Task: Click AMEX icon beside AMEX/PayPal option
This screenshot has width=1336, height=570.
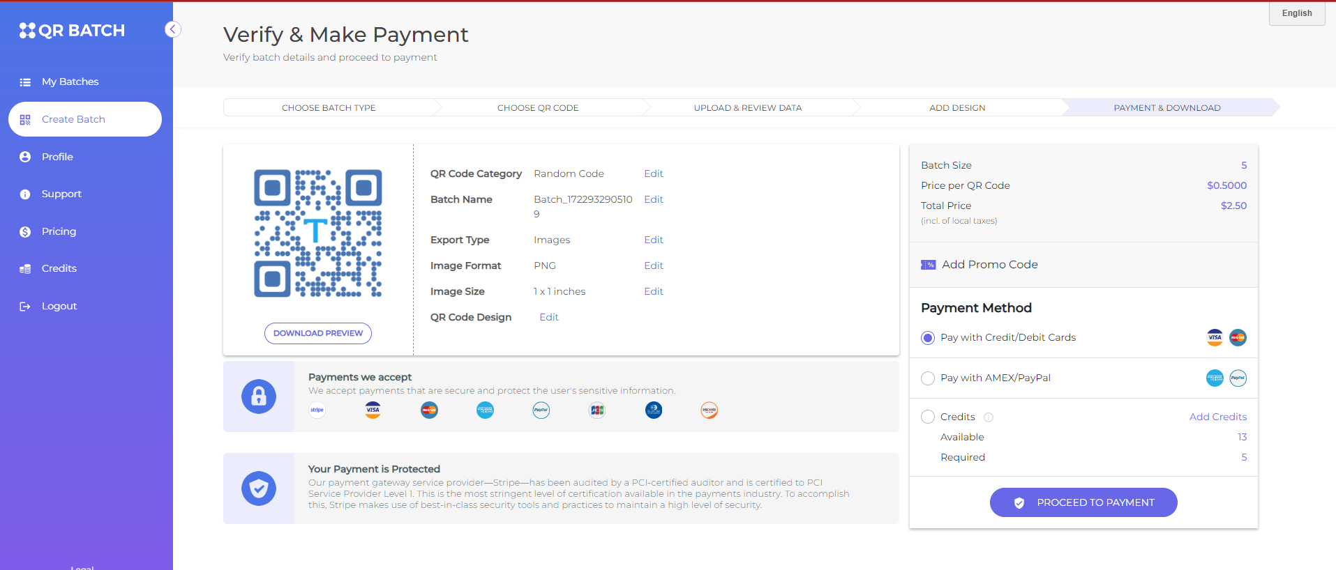Action: 1215,378
